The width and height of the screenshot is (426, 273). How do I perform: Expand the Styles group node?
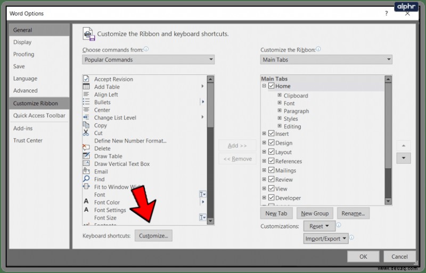279,118
